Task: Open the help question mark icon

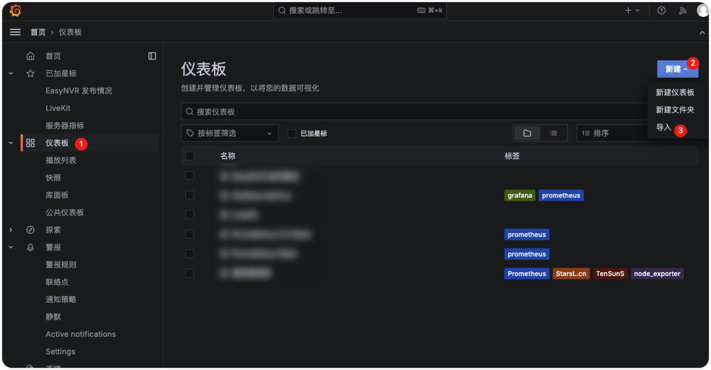Action: pyautogui.click(x=662, y=10)
